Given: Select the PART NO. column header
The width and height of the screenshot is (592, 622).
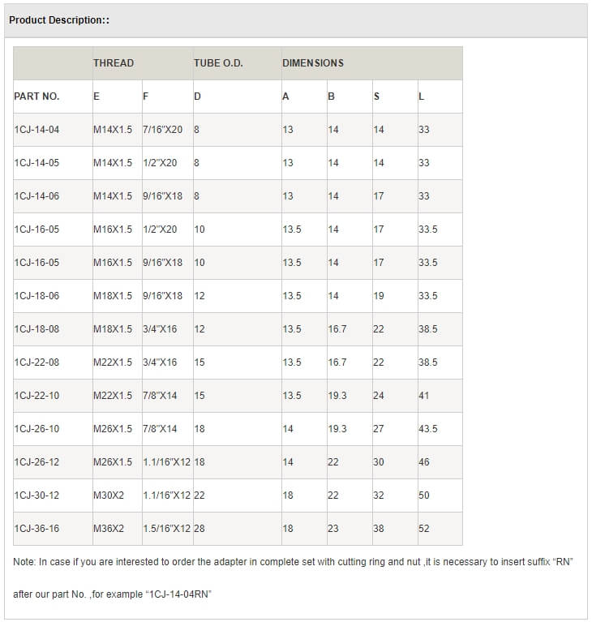Looking at the screenshot, I should (x=36, y=97).
